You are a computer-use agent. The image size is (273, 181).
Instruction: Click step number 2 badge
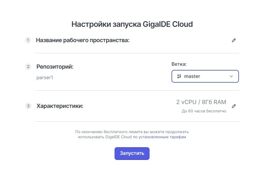28,67
